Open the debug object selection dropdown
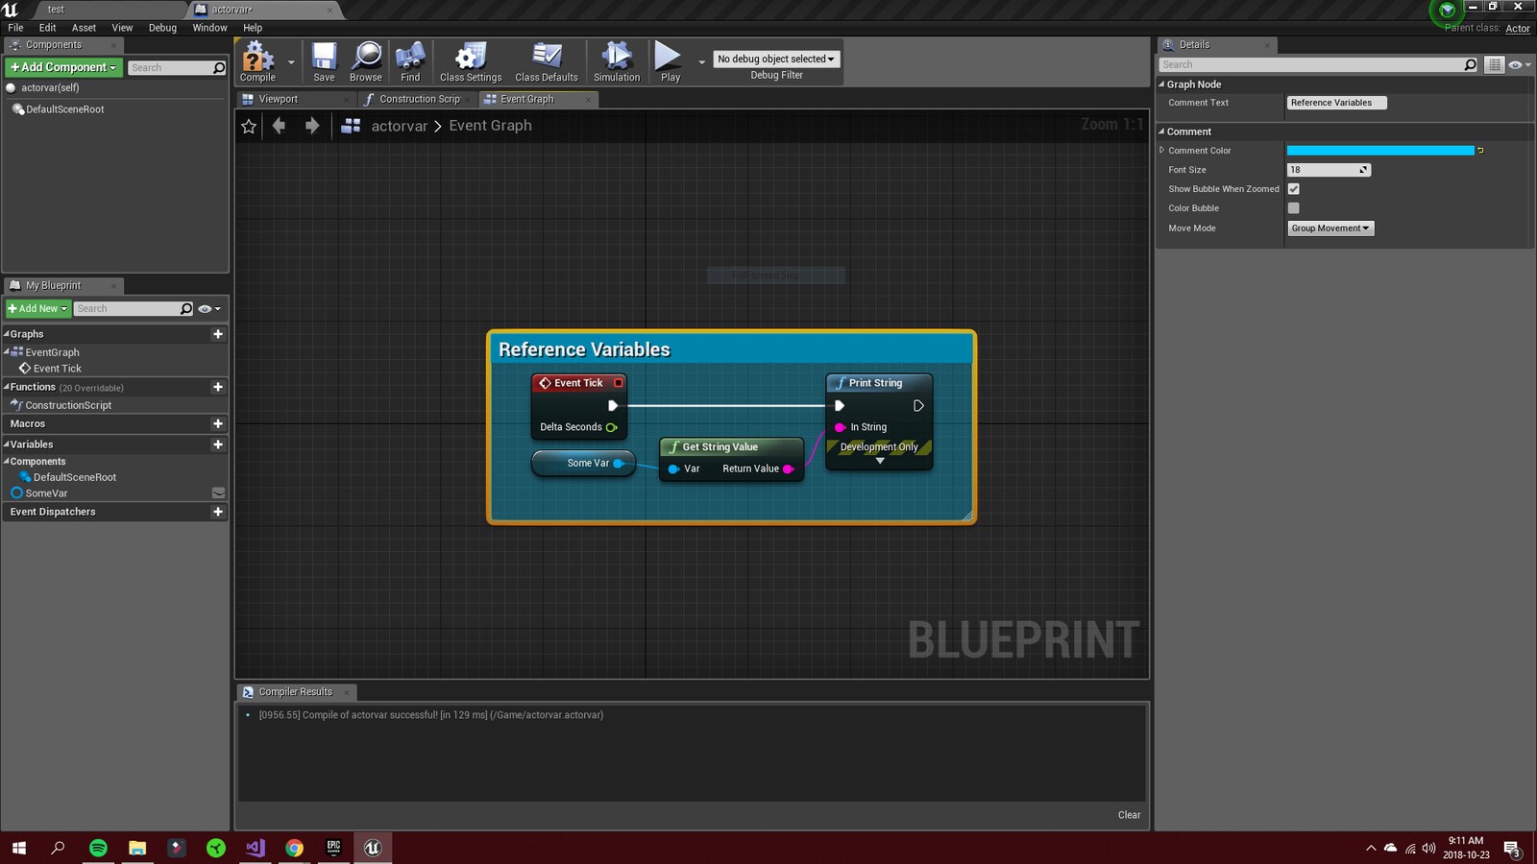Screen dimensions: 1537x864 tap(776, 59)
